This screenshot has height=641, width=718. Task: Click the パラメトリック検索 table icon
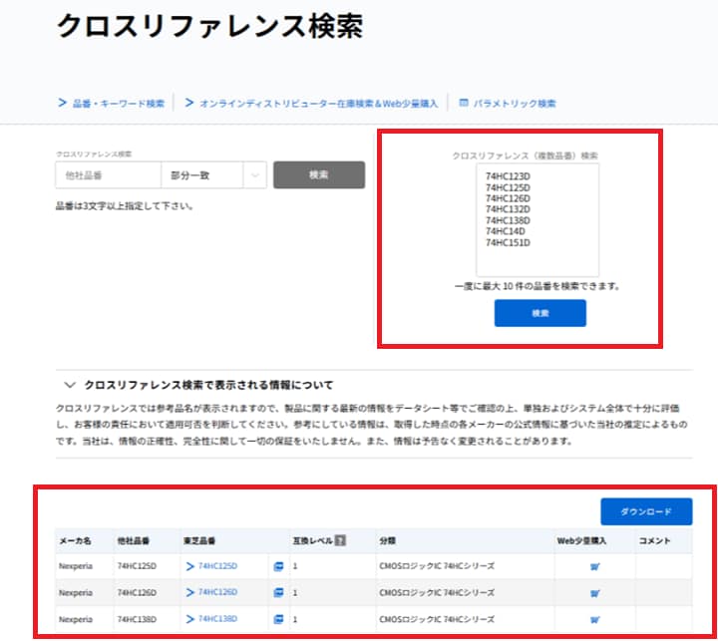(x=464, y=103)
